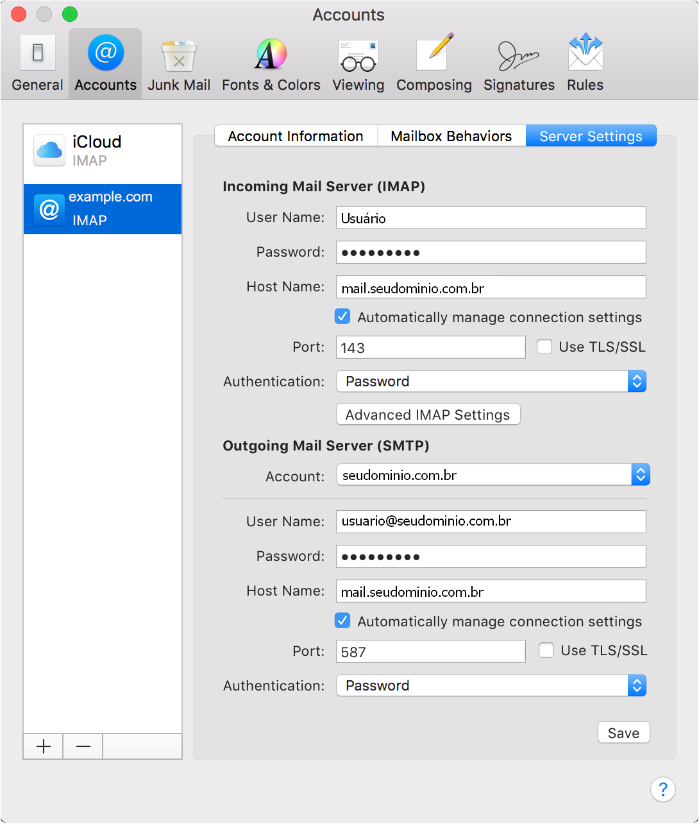
Task: Open the General preferences pane
Action: point(37,64)
